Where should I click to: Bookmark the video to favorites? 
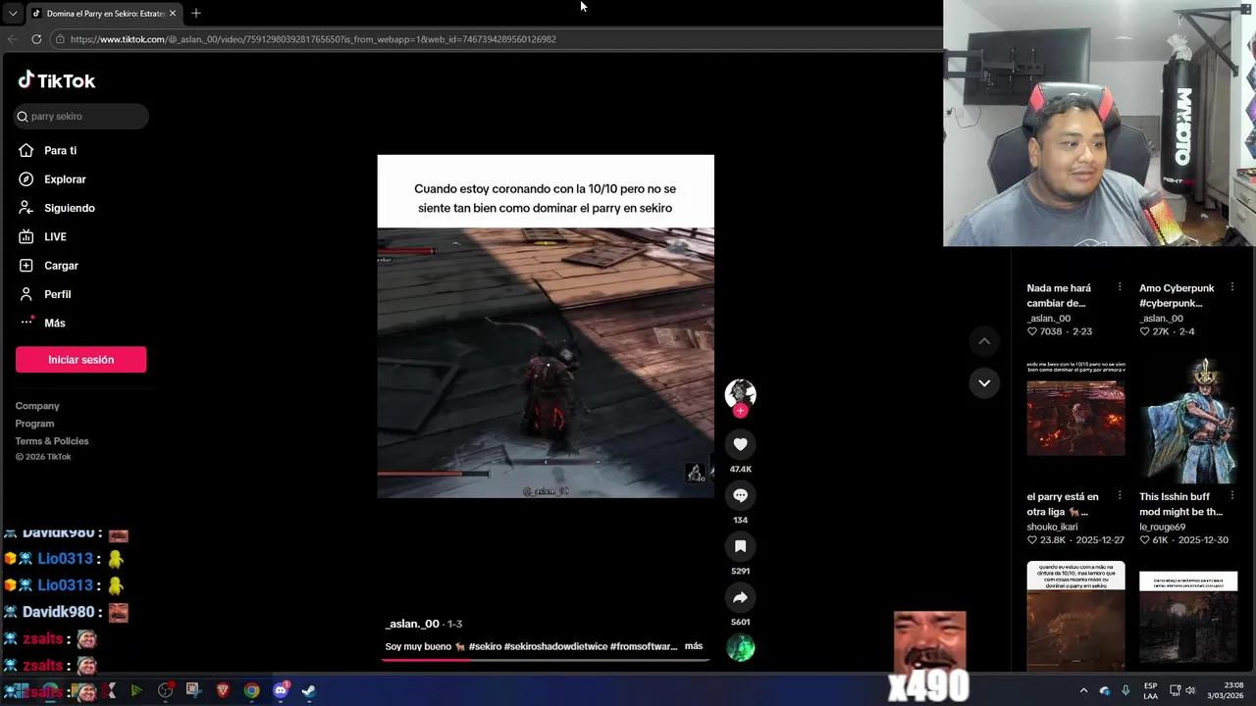pos(740,546)
